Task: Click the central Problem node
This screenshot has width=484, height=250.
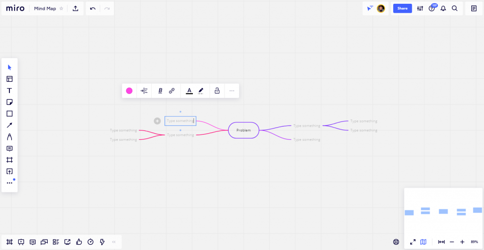Action: click(x=243, y=130)
